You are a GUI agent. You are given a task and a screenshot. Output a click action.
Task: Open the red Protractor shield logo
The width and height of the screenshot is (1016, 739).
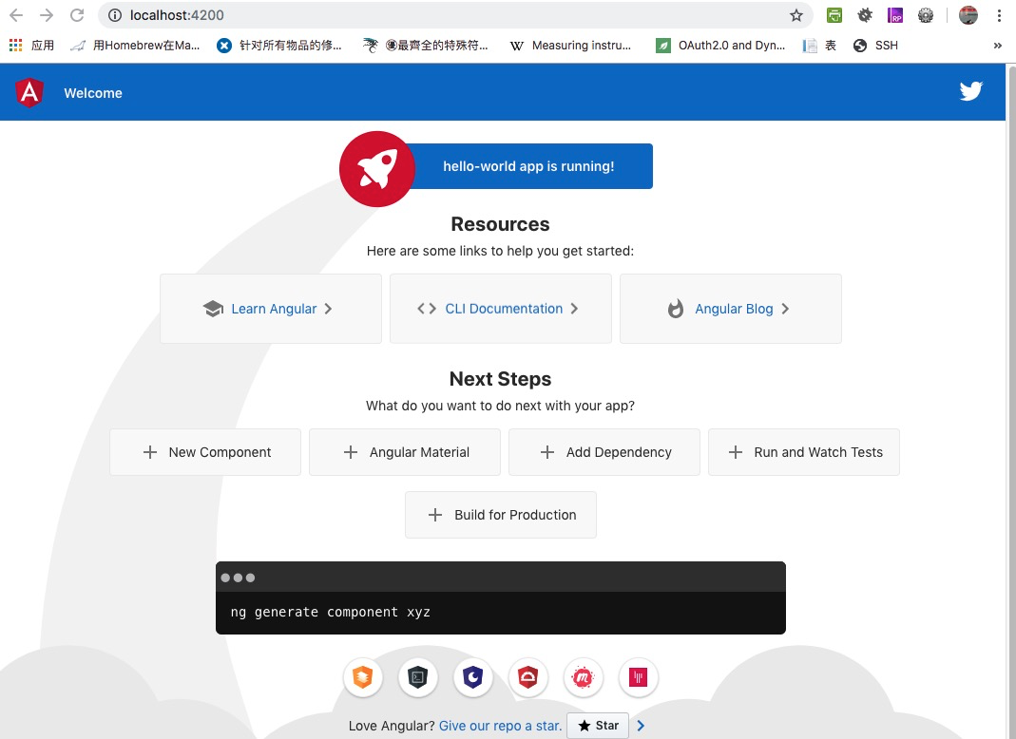pos(528,677)
